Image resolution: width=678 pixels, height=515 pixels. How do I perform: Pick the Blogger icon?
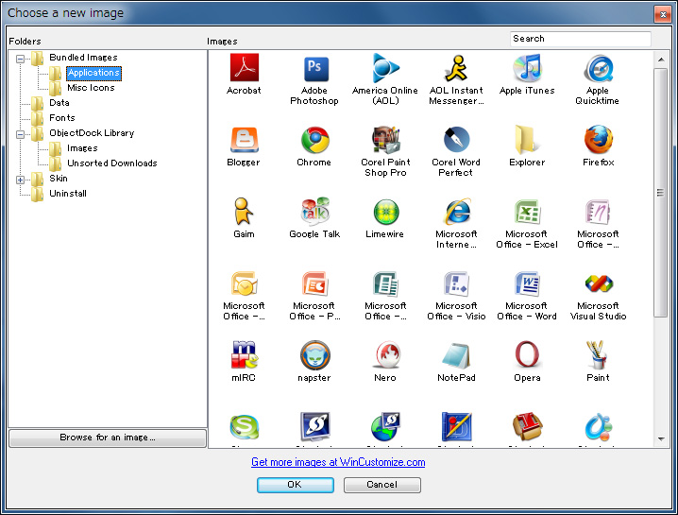pos(245,140)
